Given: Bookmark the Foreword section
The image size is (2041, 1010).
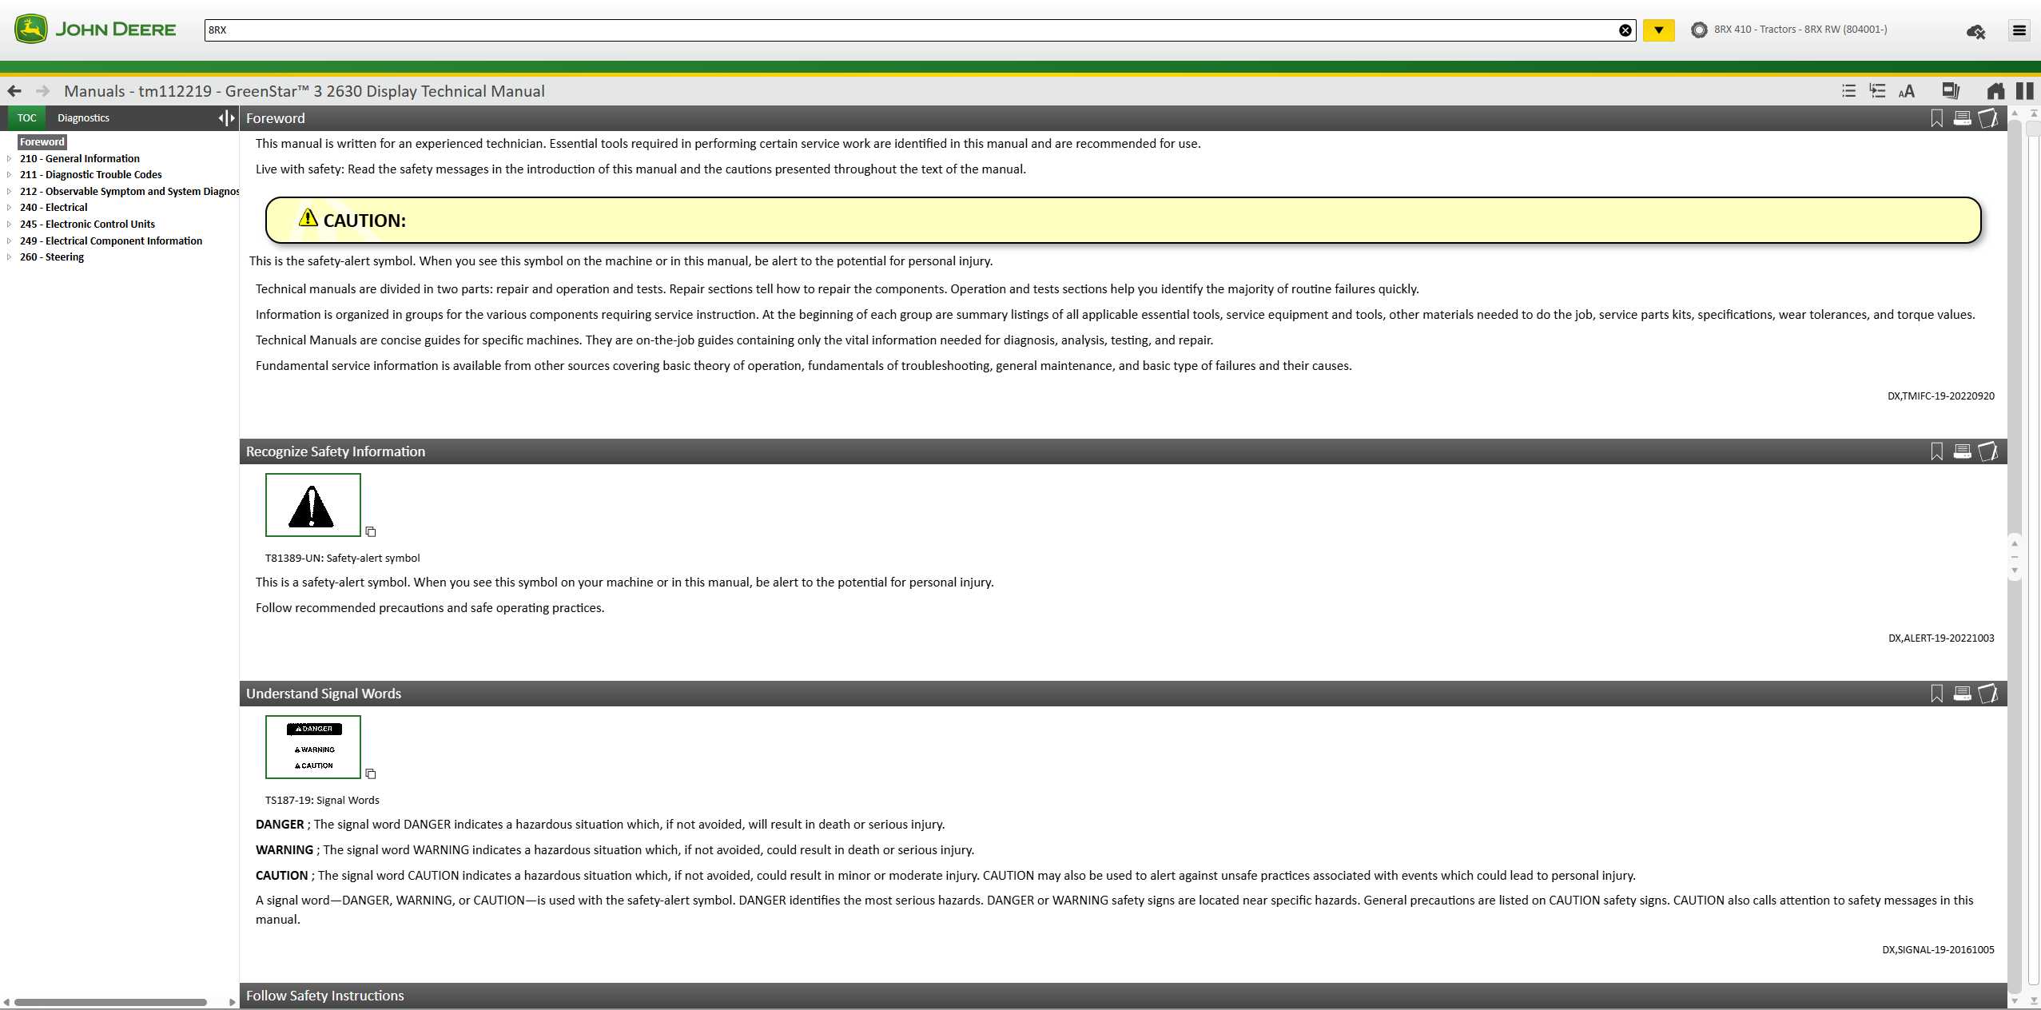Looking at the screenshot, I should [1936, 118].
